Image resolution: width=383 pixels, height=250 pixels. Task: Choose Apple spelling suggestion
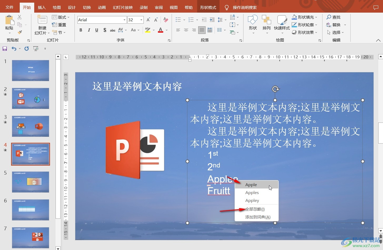click(257, 185)
